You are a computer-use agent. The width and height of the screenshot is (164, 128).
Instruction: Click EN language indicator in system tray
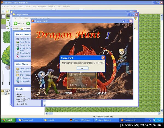(x=150, y=120)
